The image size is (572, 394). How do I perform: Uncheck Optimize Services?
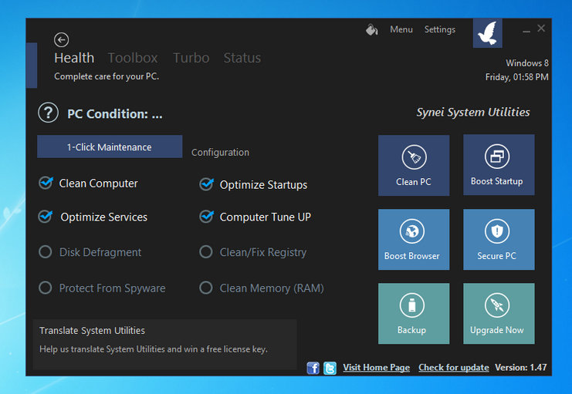coord(46,217)
